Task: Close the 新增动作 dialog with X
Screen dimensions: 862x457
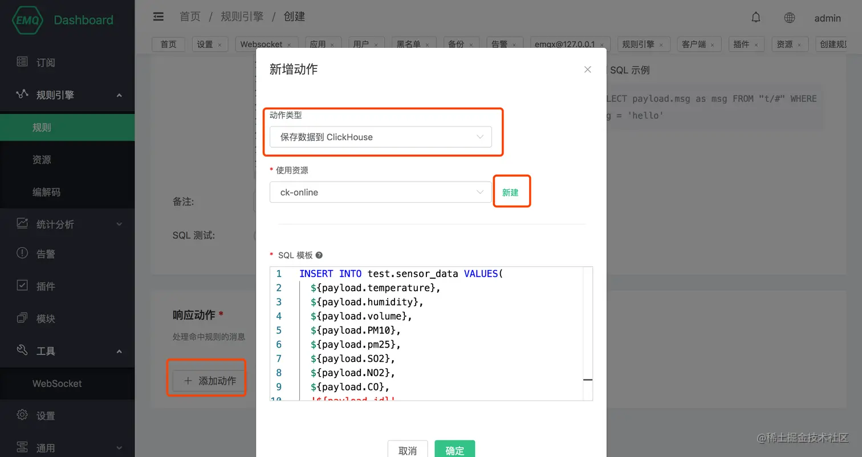Action: click(588, 70)
